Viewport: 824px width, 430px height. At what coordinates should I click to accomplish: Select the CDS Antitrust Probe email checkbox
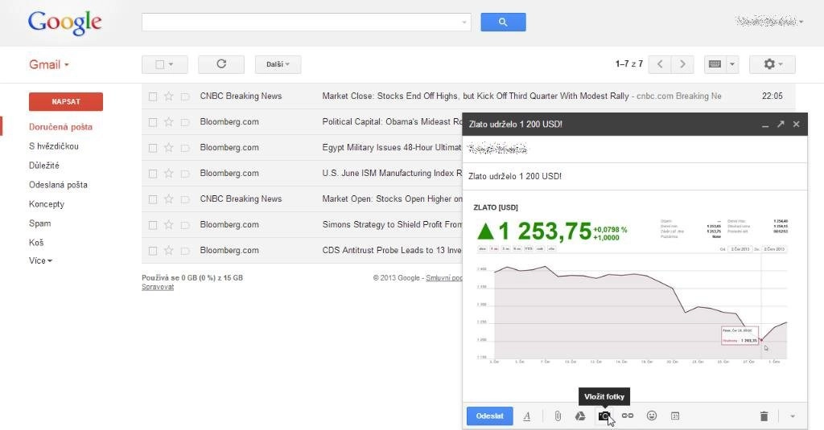click(152, 251)
